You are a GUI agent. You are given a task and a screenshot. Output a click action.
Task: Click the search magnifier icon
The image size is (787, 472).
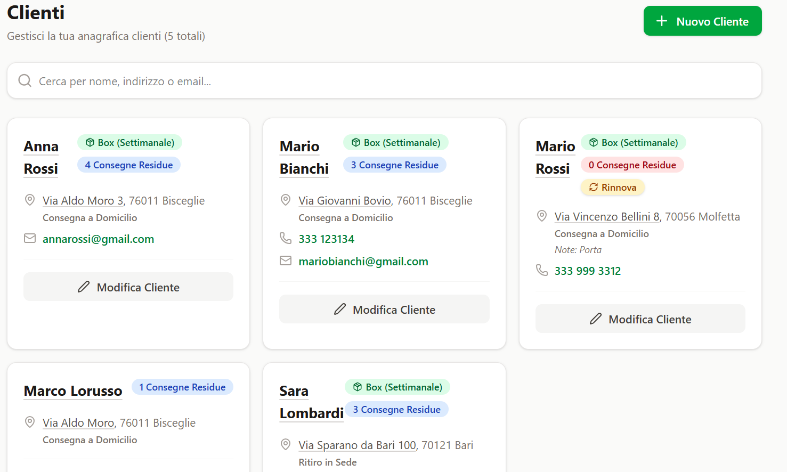tap(25, 80)
